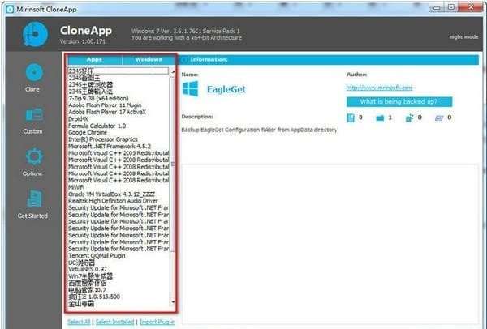
Task: Click the What is being backed up button
Action: tap(399, 102)
